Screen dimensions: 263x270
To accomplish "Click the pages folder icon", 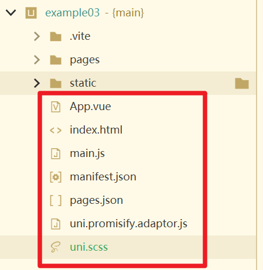I will (56, 60).
